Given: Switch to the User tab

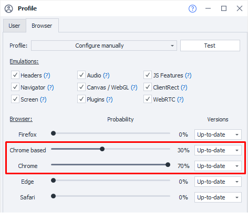Looking at the screenshot, I should click(x=14, y=26).
